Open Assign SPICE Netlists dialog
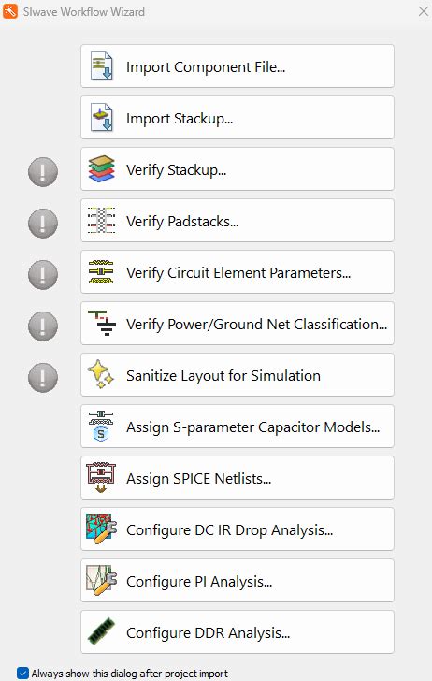 (x=238, y=477)
